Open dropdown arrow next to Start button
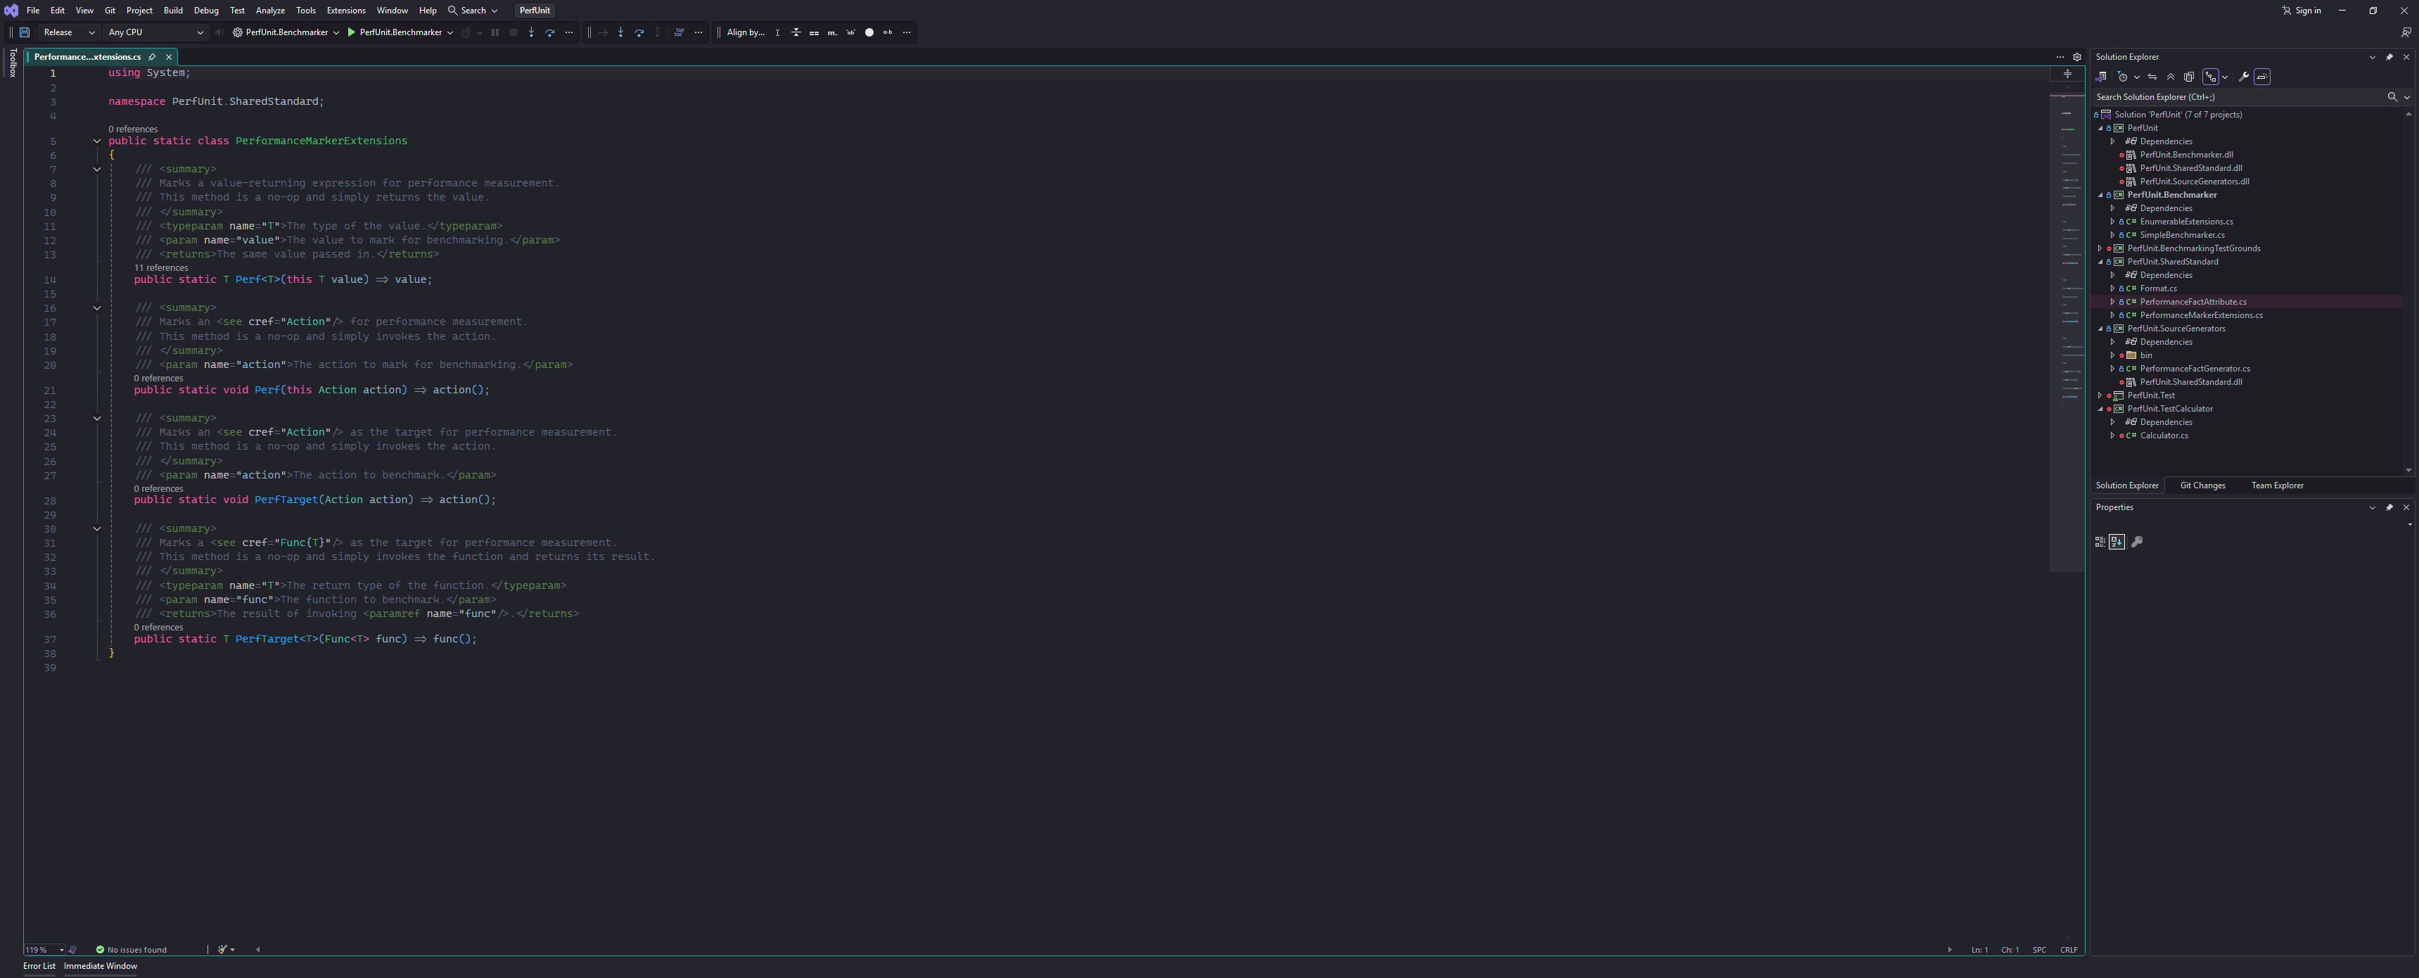 click(449, 32)
